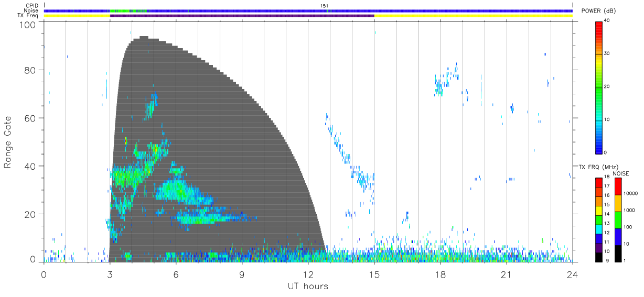Select the 'Noise' row label at top left
The height and width of the screenshot is (297, 644).
32,10
